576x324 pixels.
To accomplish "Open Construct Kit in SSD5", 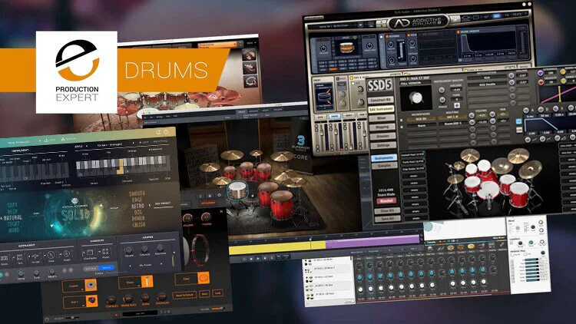I will click(381, 101).
